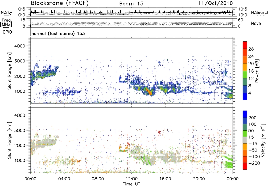Click the 'CPID' label
The image size is (269, 186).
[7, 32]
